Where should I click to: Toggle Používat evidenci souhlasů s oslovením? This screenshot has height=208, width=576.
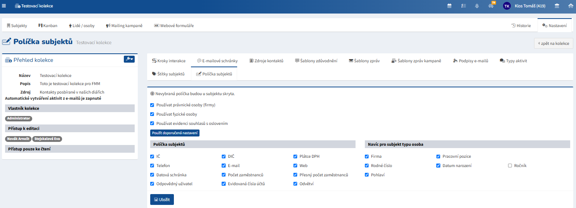click(x=152, y=123)
